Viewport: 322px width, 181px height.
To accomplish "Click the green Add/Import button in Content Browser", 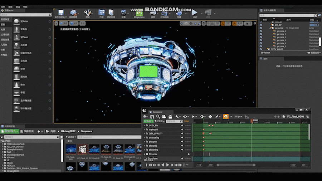I will click(x=10, y=131).
